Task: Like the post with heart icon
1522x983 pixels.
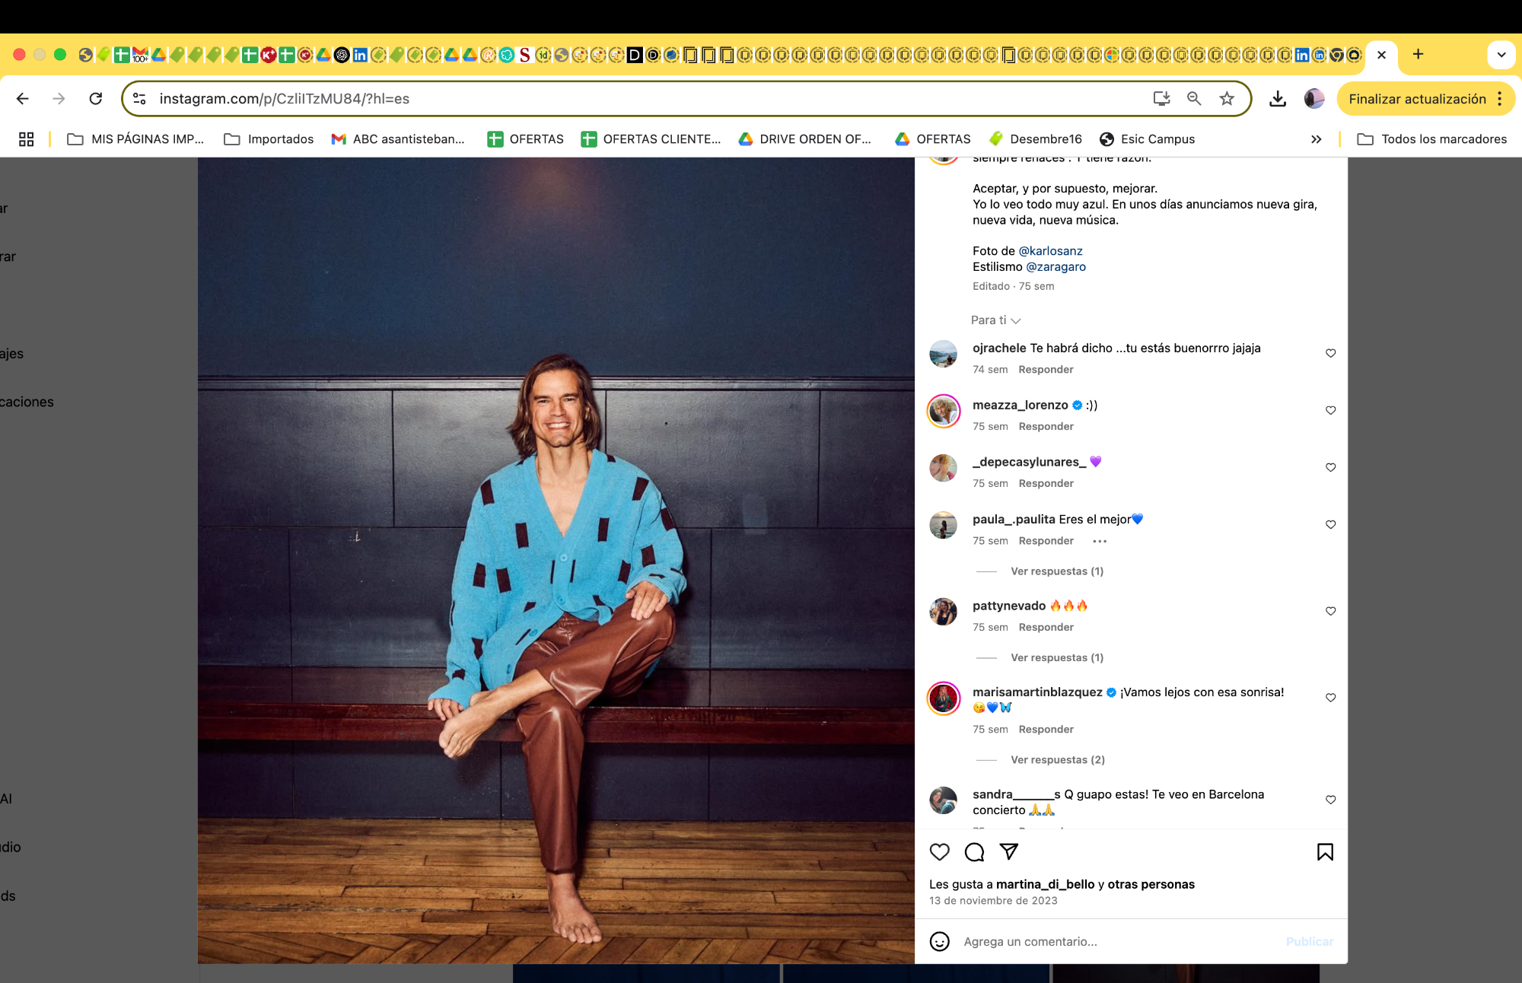Action: pyautogui.click(x=940, y=852)
